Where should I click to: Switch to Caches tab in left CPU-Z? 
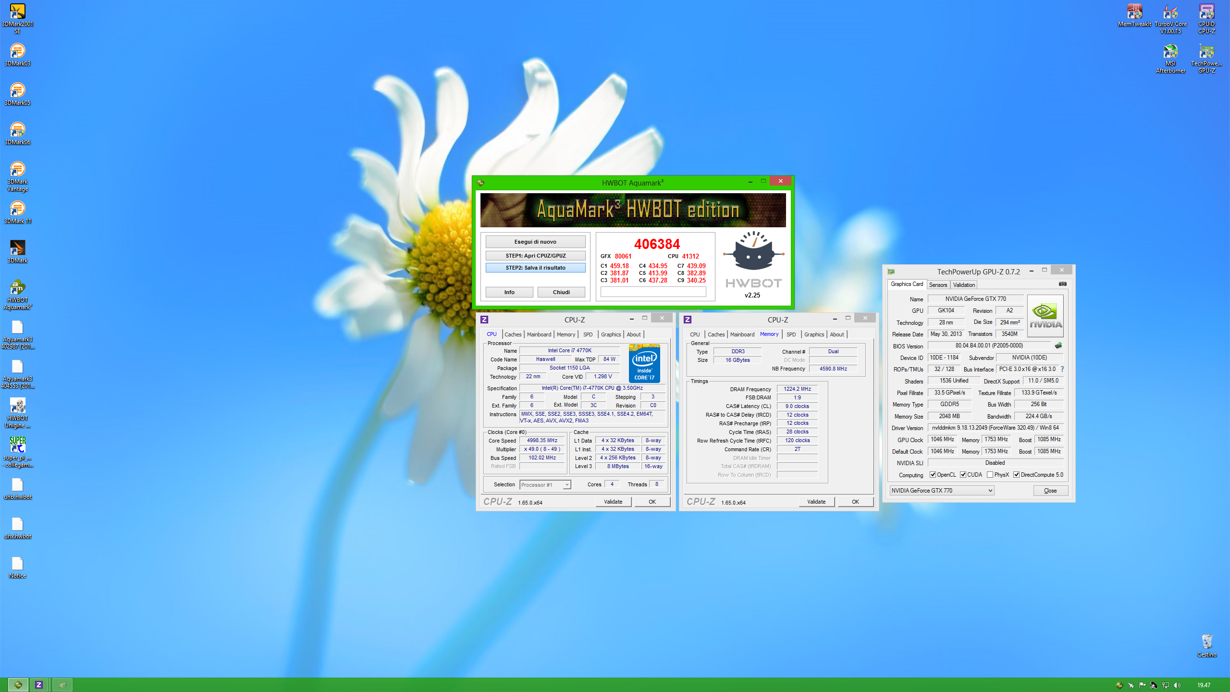(x=513, y=334)
